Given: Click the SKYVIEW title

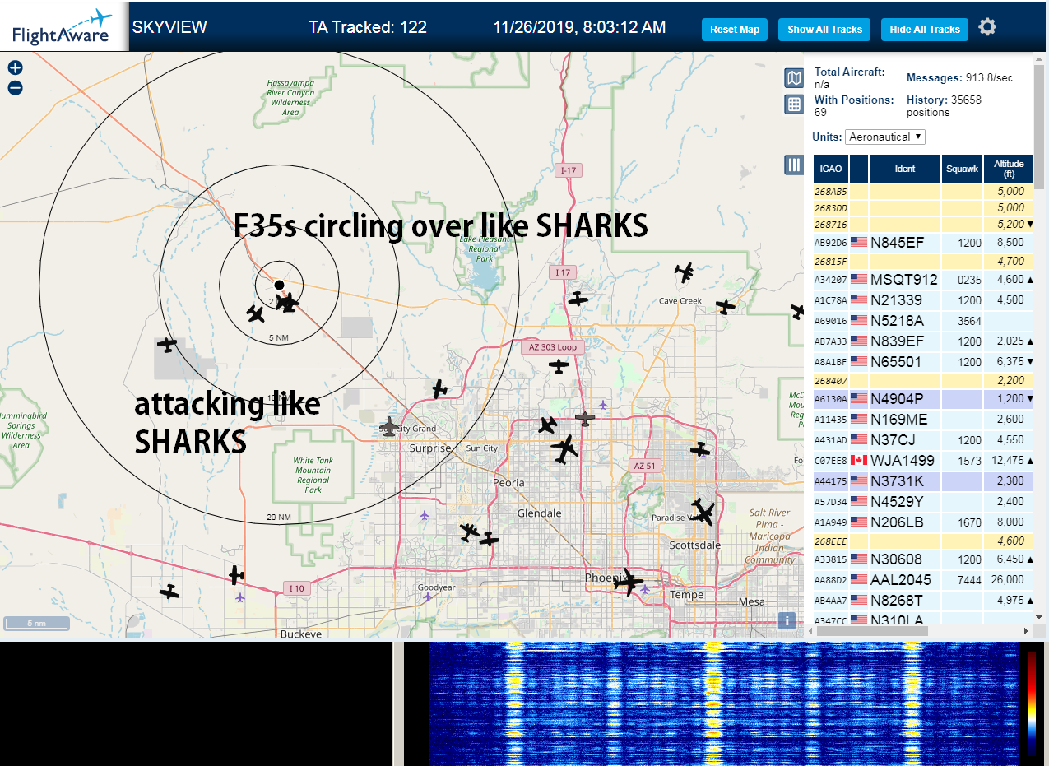Looking at the screenshot, I should [169, 27].
